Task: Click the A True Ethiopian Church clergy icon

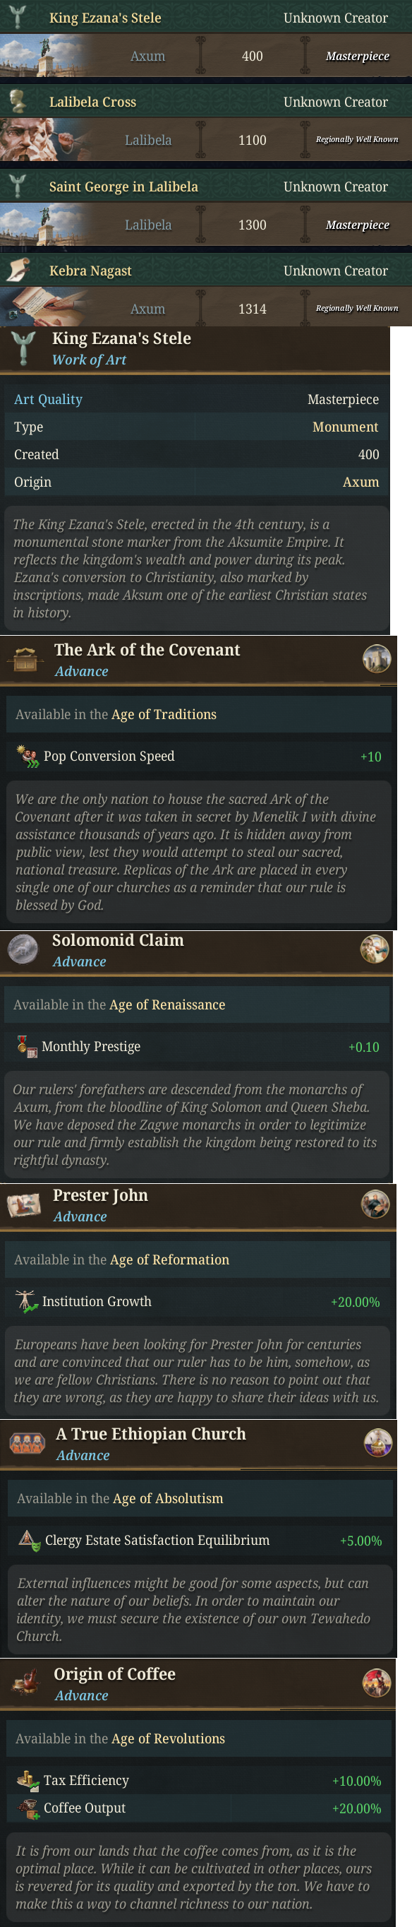Action: (x=27, y=1443)
